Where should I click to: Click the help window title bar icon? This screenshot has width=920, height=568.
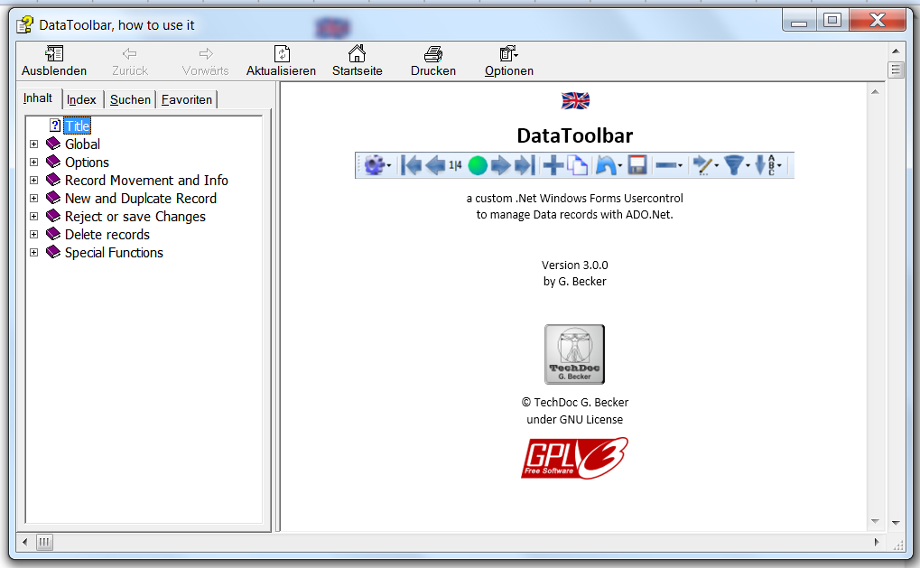[24, 24]
